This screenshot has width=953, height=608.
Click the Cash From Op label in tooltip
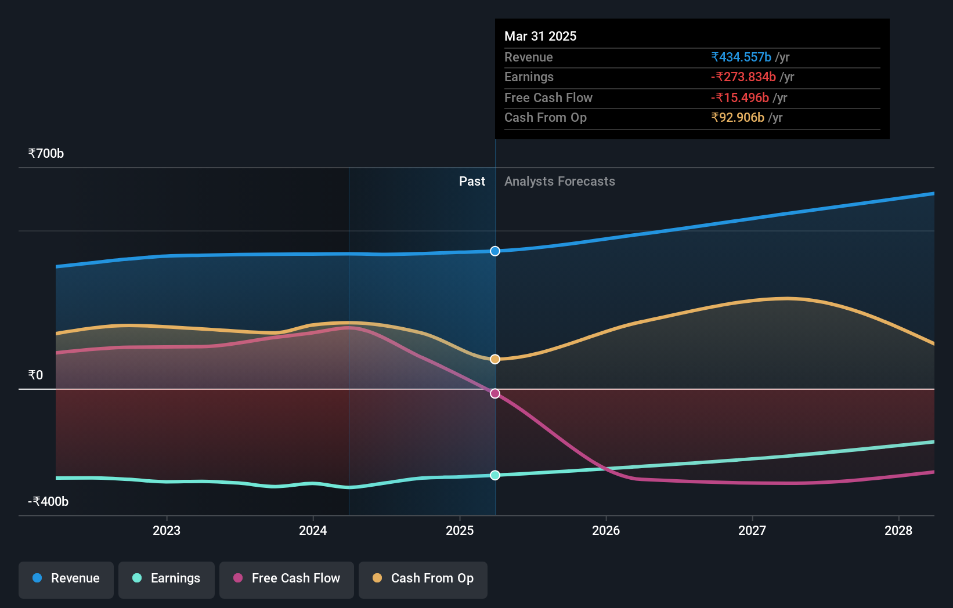click(x=546, y=118)
